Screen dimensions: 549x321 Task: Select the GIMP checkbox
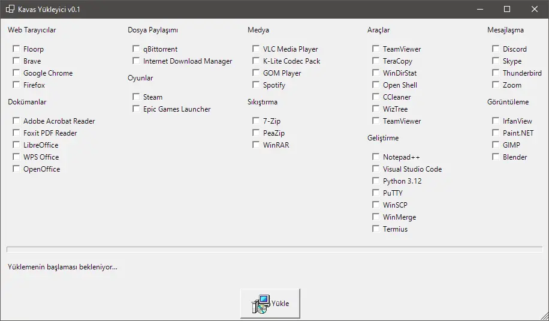(x=496, y=145)
